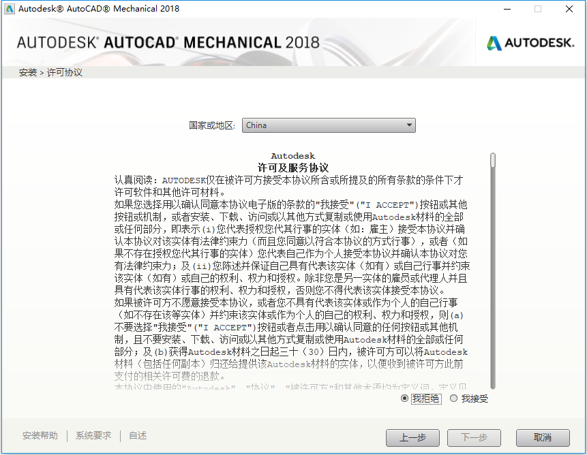This screenshot has height=455, width=587.
Task: Click the Autodesk title above the agreement
Action: point(293,156)
